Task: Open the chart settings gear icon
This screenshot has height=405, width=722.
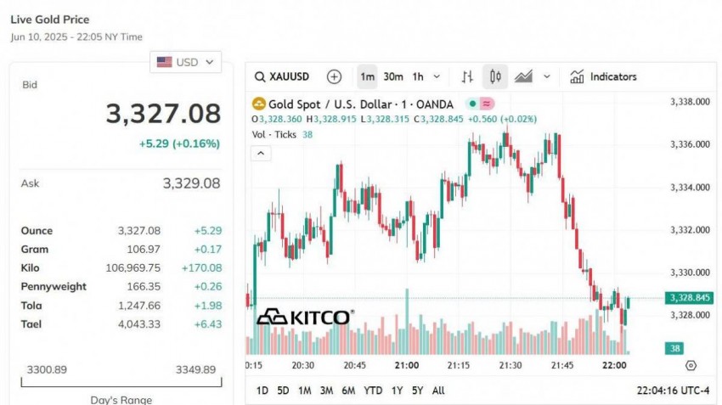Action: pyautogui.click(x=691, y=365)
